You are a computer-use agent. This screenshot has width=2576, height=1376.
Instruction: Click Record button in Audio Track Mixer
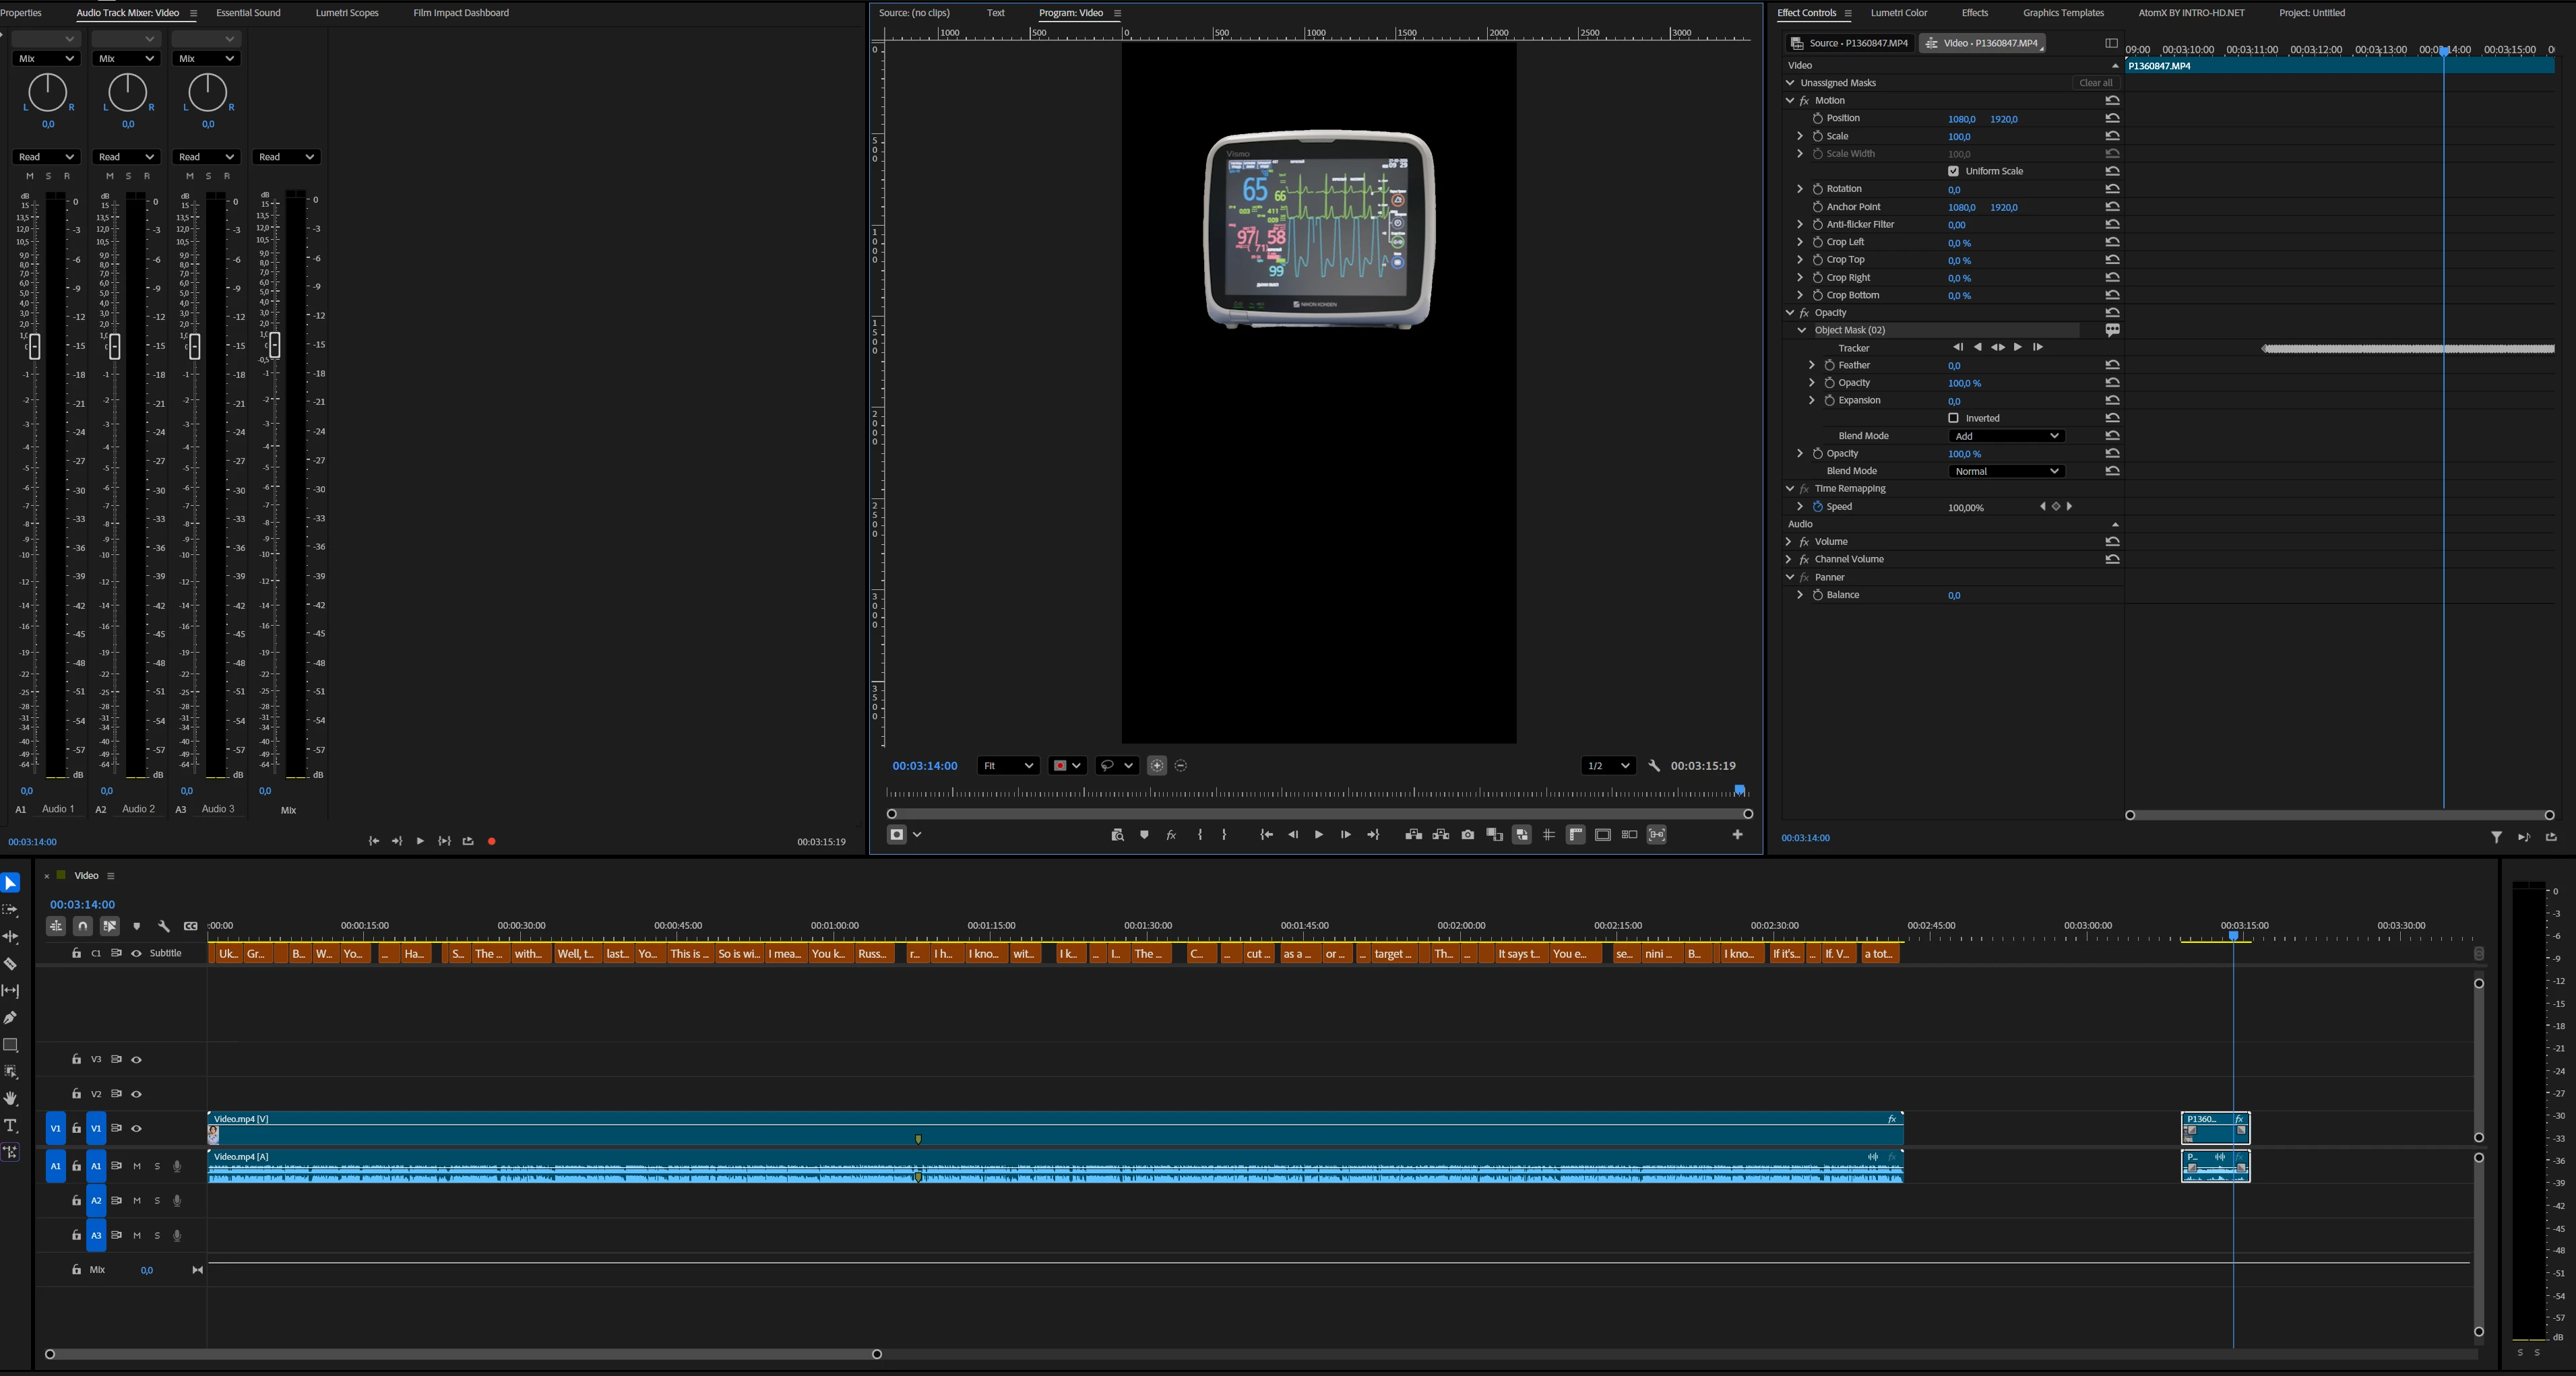(x=491, y=841)
